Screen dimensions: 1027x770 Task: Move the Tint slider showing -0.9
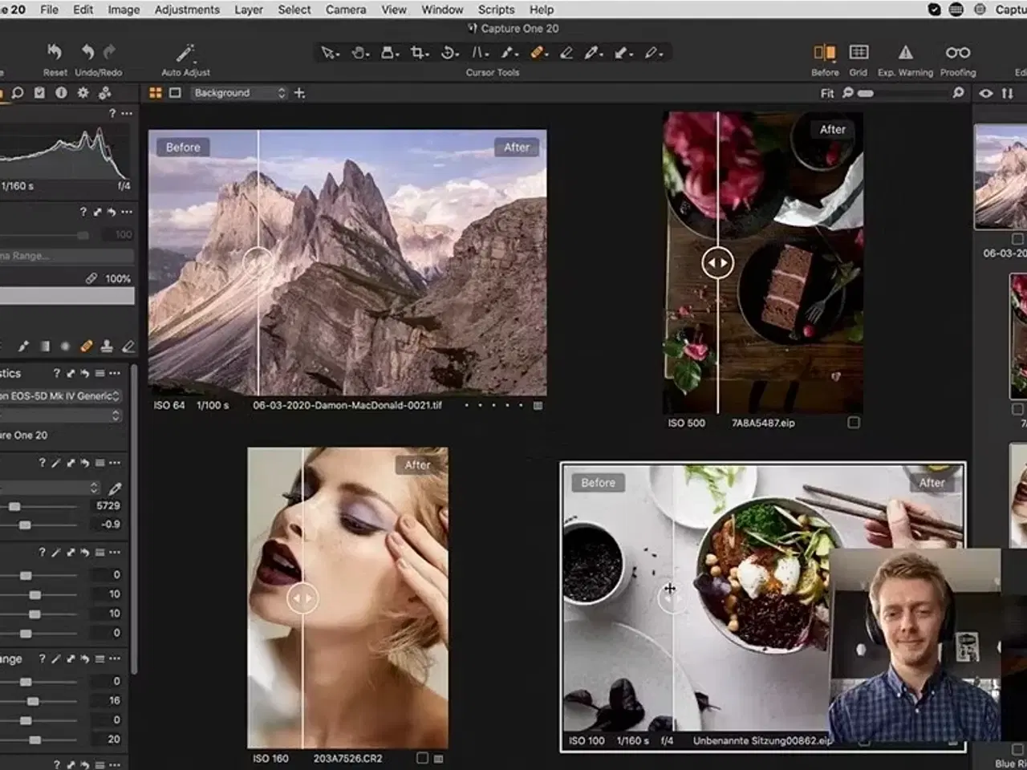point(25,525)
